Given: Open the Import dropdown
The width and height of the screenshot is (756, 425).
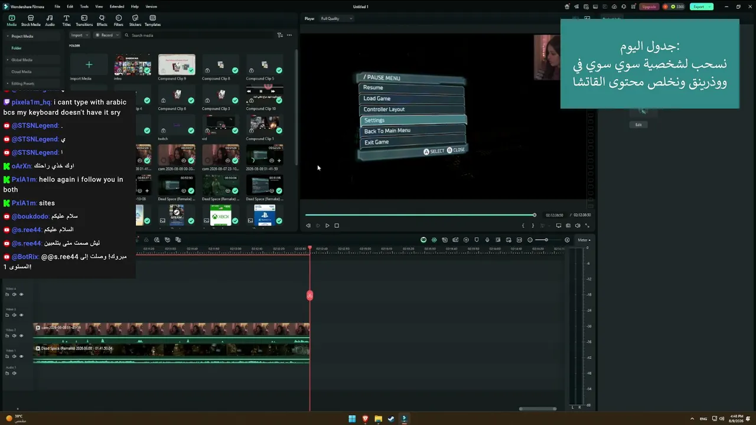Looking at the screenshot, I should pos(79,35).
